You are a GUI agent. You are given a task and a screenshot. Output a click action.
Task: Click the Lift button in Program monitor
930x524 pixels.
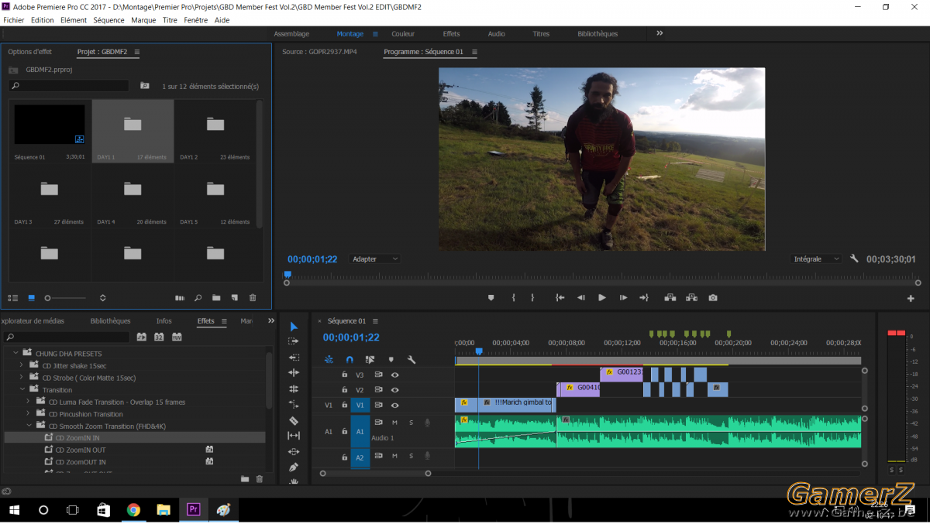coord(670,298)
